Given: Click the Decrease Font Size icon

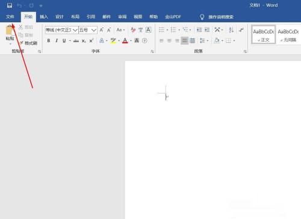Looking at the screenshot, I should pyautogui.click(x=109, y=30).
